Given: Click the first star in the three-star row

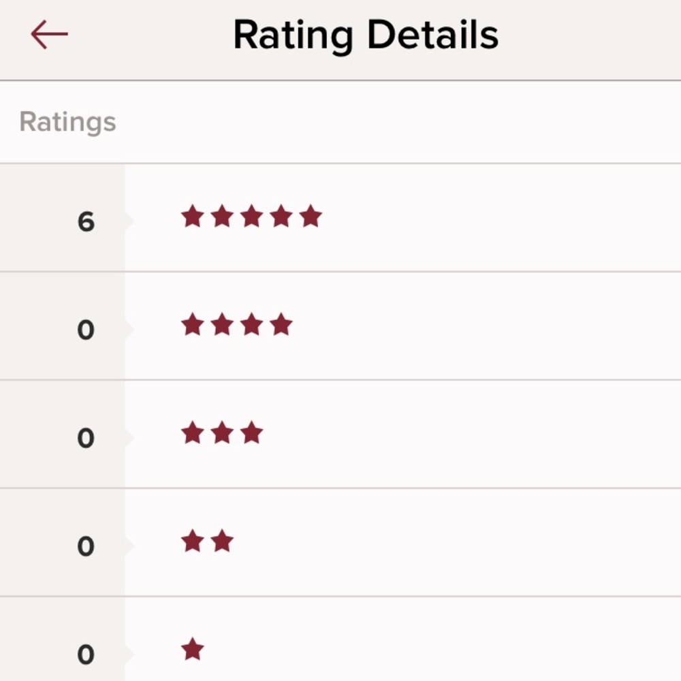Looking at the screenshot, I should pos(193,433).
